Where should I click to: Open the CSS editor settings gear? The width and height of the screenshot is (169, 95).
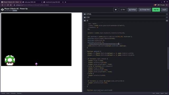[x=85, y=17]
